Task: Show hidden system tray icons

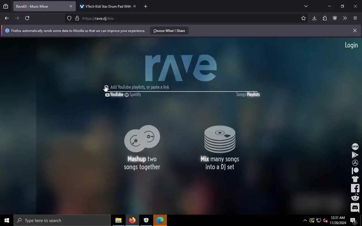Action: pyautogui.click(x=305, y=220)
